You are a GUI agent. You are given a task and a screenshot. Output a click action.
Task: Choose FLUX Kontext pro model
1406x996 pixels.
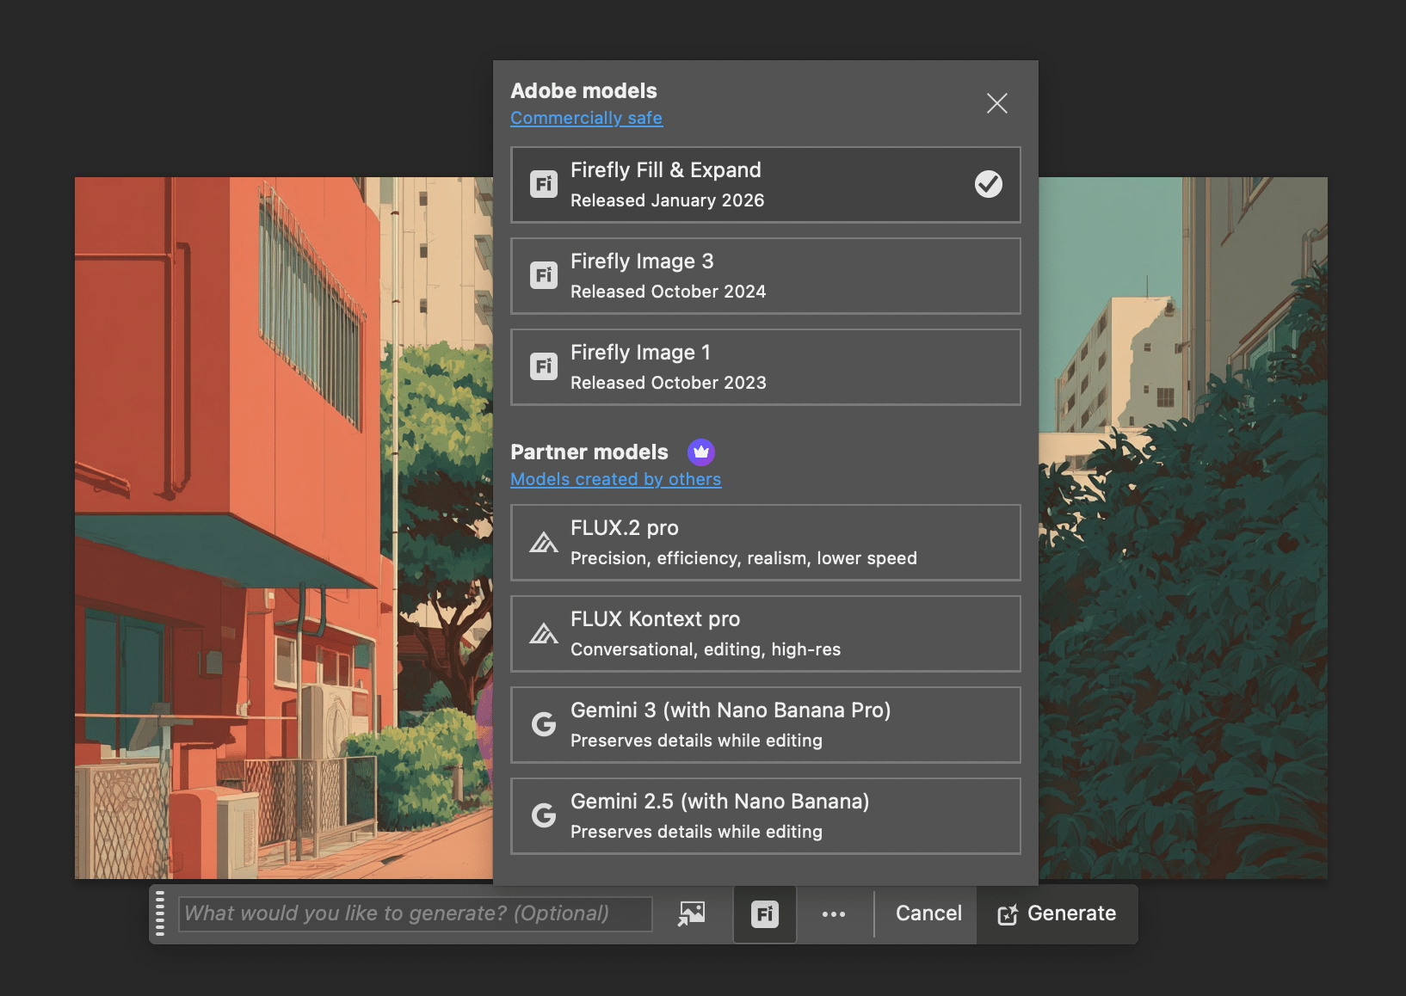coord(765,634)
